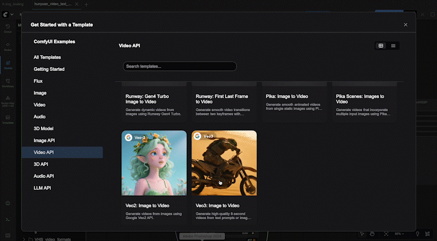Open the Workflows panel in the background sidebar

point(8,83)
